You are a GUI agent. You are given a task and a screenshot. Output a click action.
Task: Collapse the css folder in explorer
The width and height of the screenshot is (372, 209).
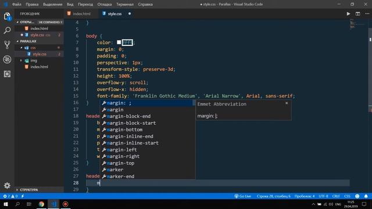tap(39, 48)
